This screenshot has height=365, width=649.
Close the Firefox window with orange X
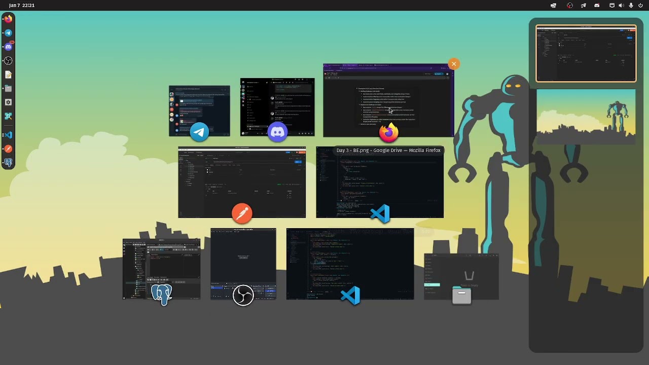454,64
